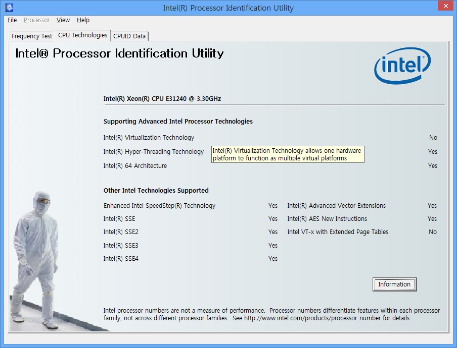Click the Intel(R) AES New Instructions label
The image size is (457, 348).
point(327,218)
